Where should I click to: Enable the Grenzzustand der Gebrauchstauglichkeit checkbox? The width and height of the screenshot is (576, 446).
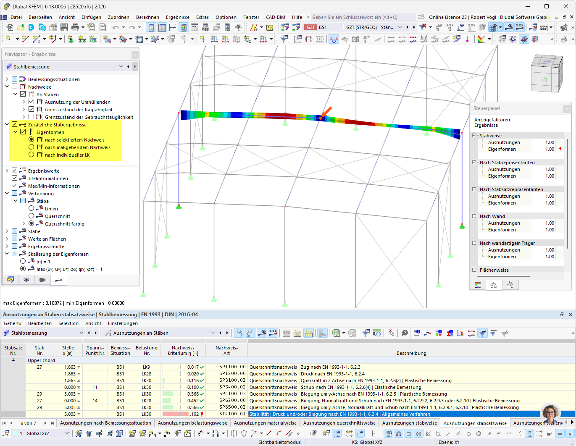(x=32, y=117)
